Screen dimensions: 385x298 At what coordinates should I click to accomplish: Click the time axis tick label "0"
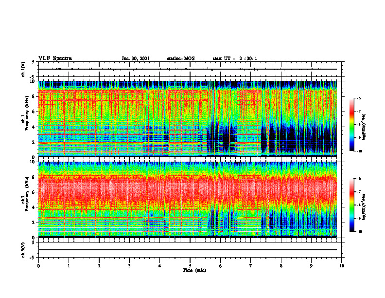coord(38,266)
